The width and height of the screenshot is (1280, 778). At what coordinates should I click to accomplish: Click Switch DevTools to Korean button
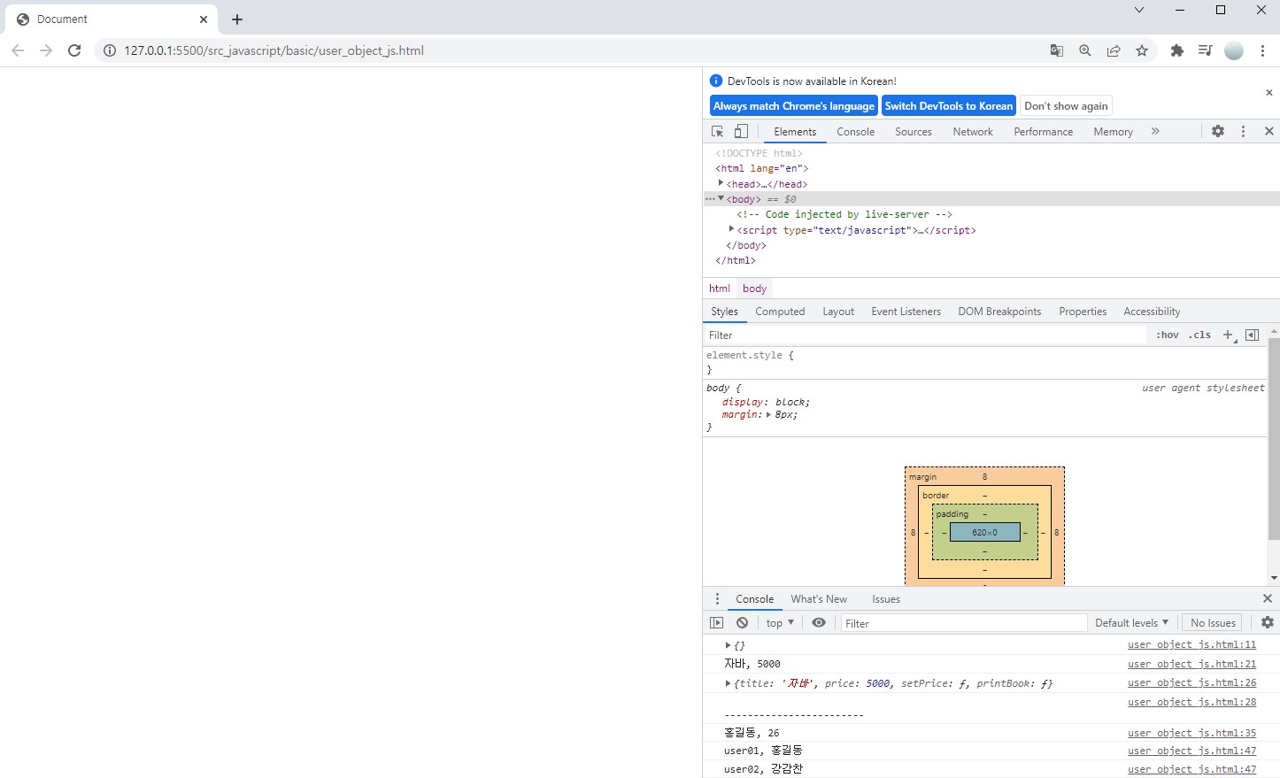(949, 106)
